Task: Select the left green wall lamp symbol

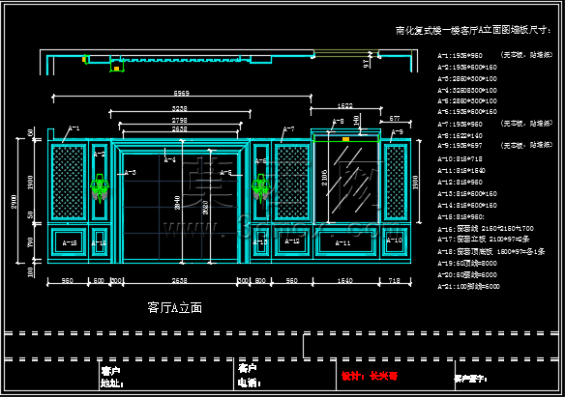Action: pos(100,188)
